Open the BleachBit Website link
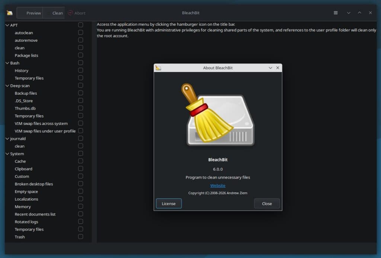The width and height of the screenshot is (381, 258). pyautogui.click(x=218, y=185)
